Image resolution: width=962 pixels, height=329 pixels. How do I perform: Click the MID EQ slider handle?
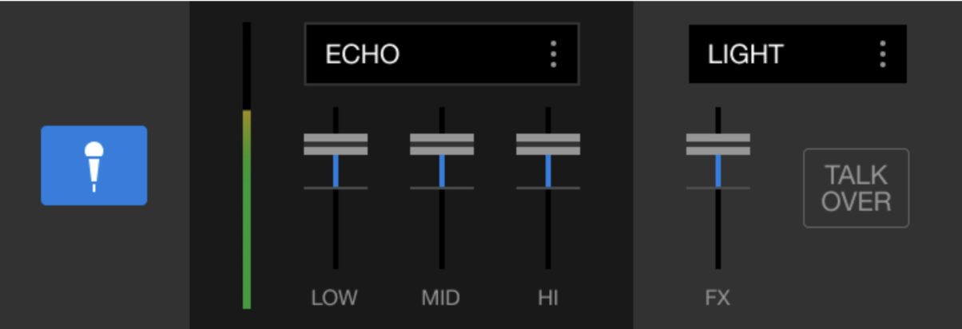(442, 144)
